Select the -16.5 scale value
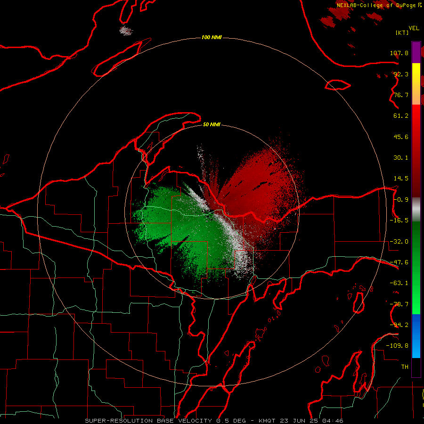The image size is (424, 424). [x=399, y=220]
